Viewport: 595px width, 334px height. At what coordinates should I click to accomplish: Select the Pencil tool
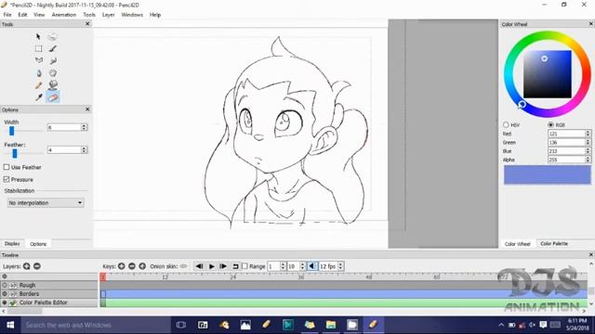coord(38,85)
